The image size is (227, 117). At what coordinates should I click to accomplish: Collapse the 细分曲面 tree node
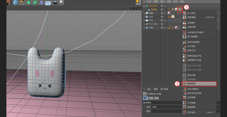pyautogui.click(x=144, y=6)
